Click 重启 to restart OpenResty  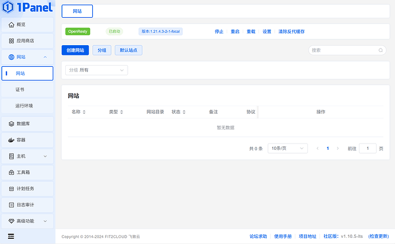[x=235, y=31]
